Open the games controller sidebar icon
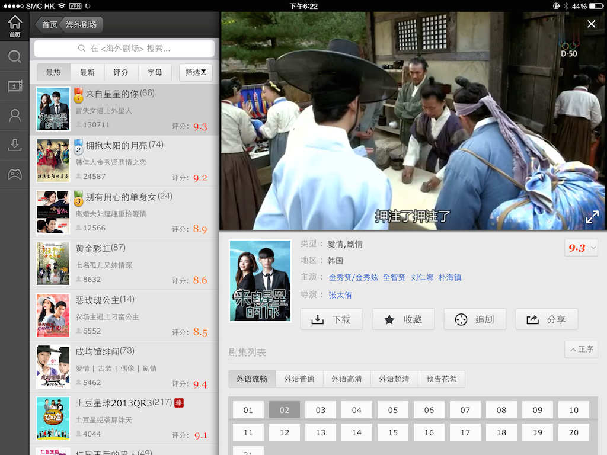Screen dimensions: 607x455 (x=15, y=175)
